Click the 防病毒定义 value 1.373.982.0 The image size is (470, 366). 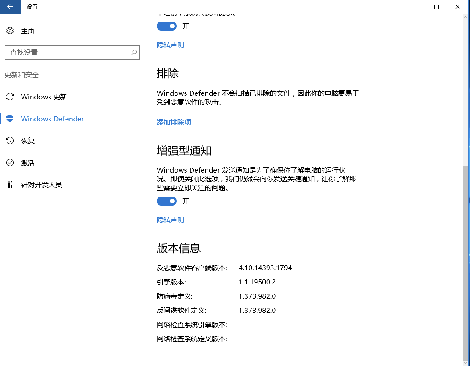pyautogui.click(x=257, y=296)
